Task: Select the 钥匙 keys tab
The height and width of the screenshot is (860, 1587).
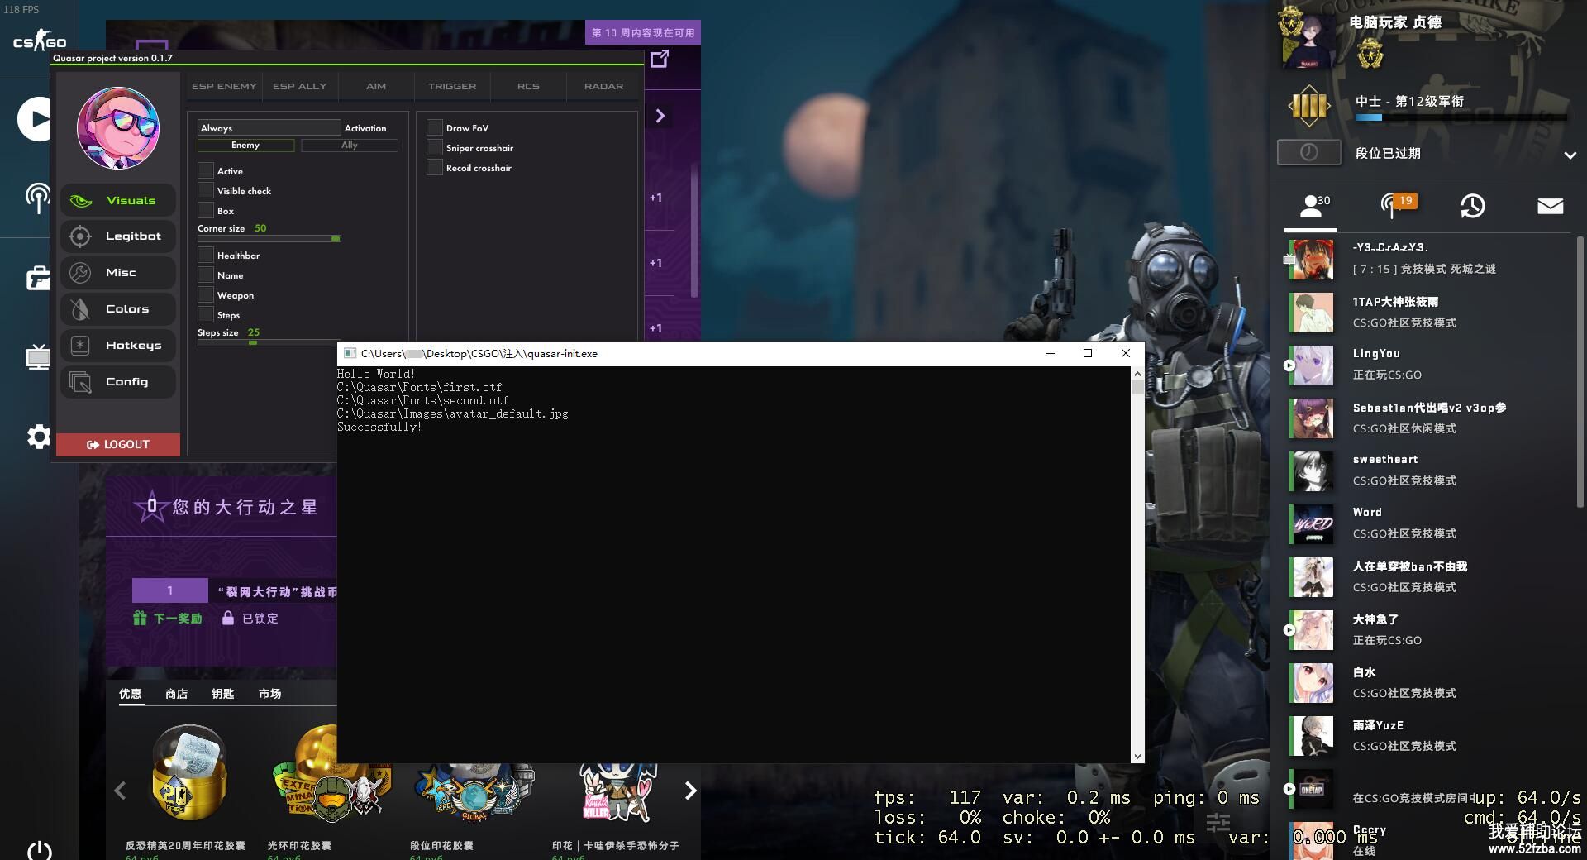Action: pos(222,693)
